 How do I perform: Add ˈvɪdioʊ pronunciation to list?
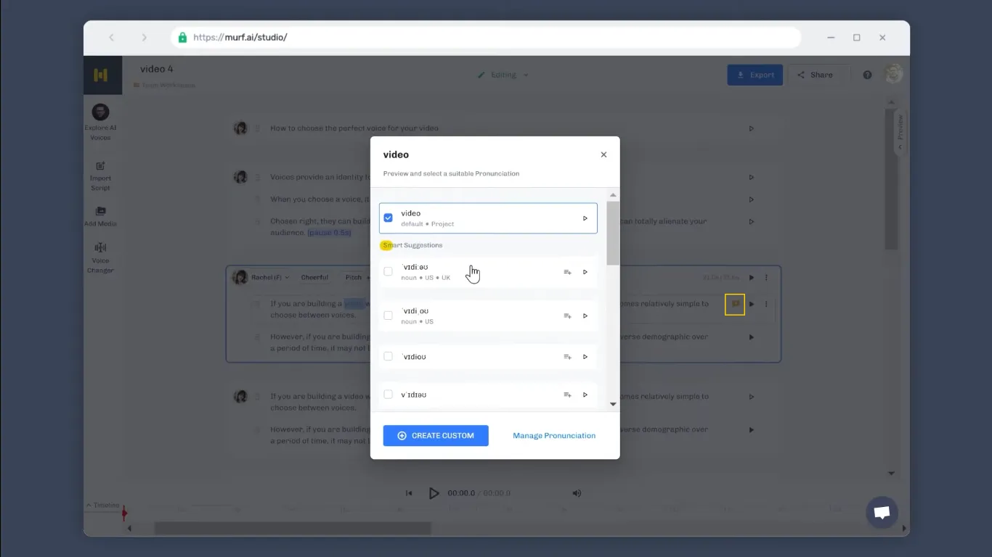point(567,357)
